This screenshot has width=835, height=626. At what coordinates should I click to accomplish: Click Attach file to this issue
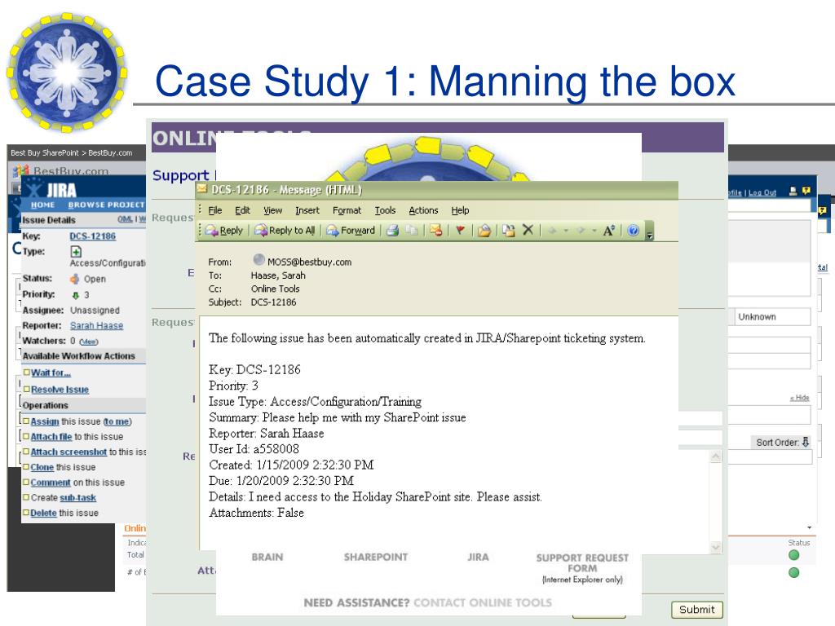[51, 437]
